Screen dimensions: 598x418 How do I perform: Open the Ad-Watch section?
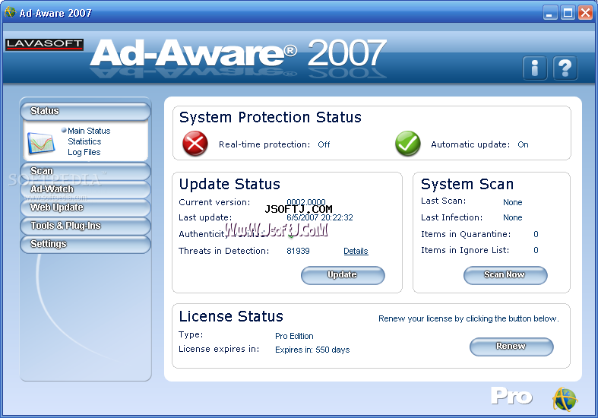click(85, 189)
